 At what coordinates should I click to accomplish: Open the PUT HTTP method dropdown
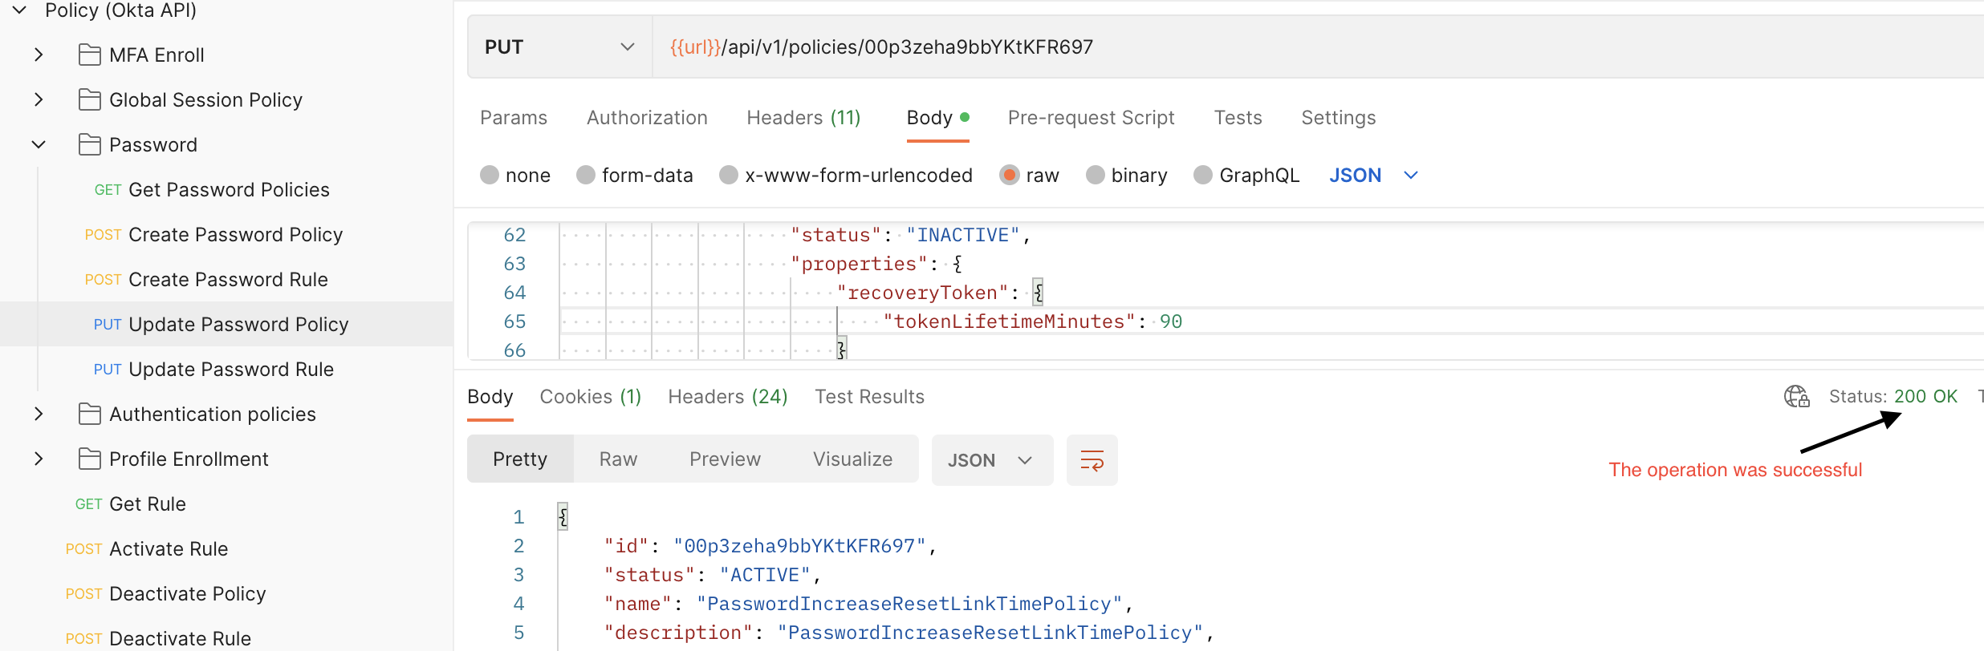559,47
